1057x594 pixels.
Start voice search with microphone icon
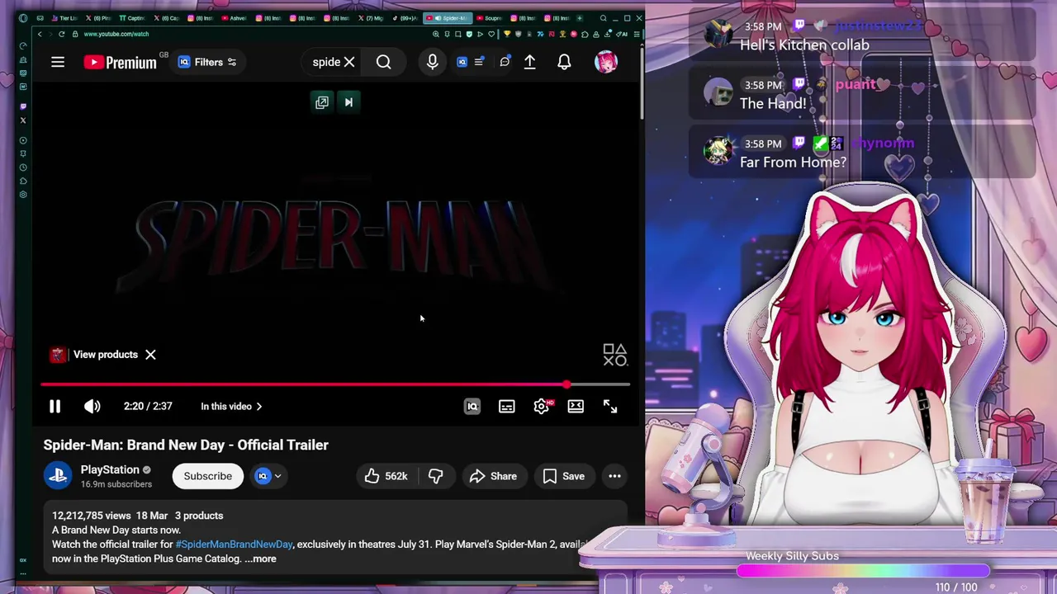click(432, 62)
